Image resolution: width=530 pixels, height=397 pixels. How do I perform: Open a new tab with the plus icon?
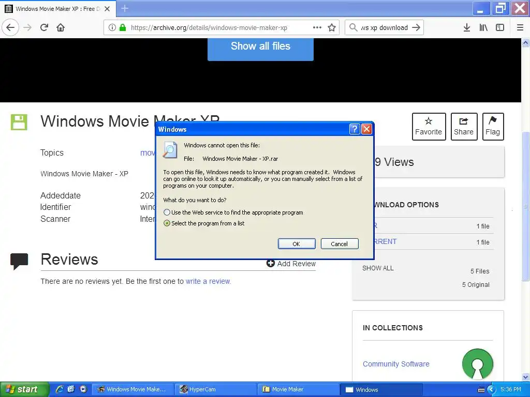[125, 8]
